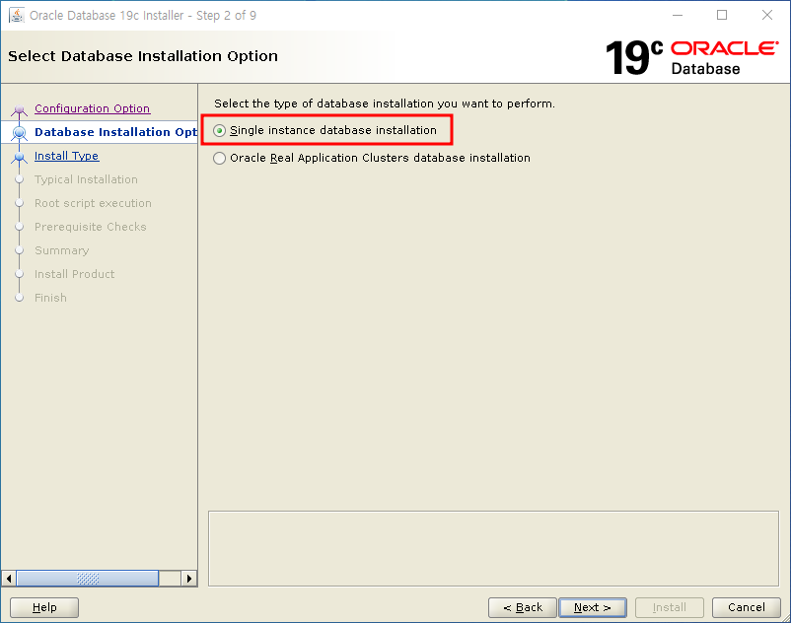Click the sidebar horizontal scrollbar thumb
Image resolution: width=791 pixels, height=623 pixels.
click(x=88, y=578)
